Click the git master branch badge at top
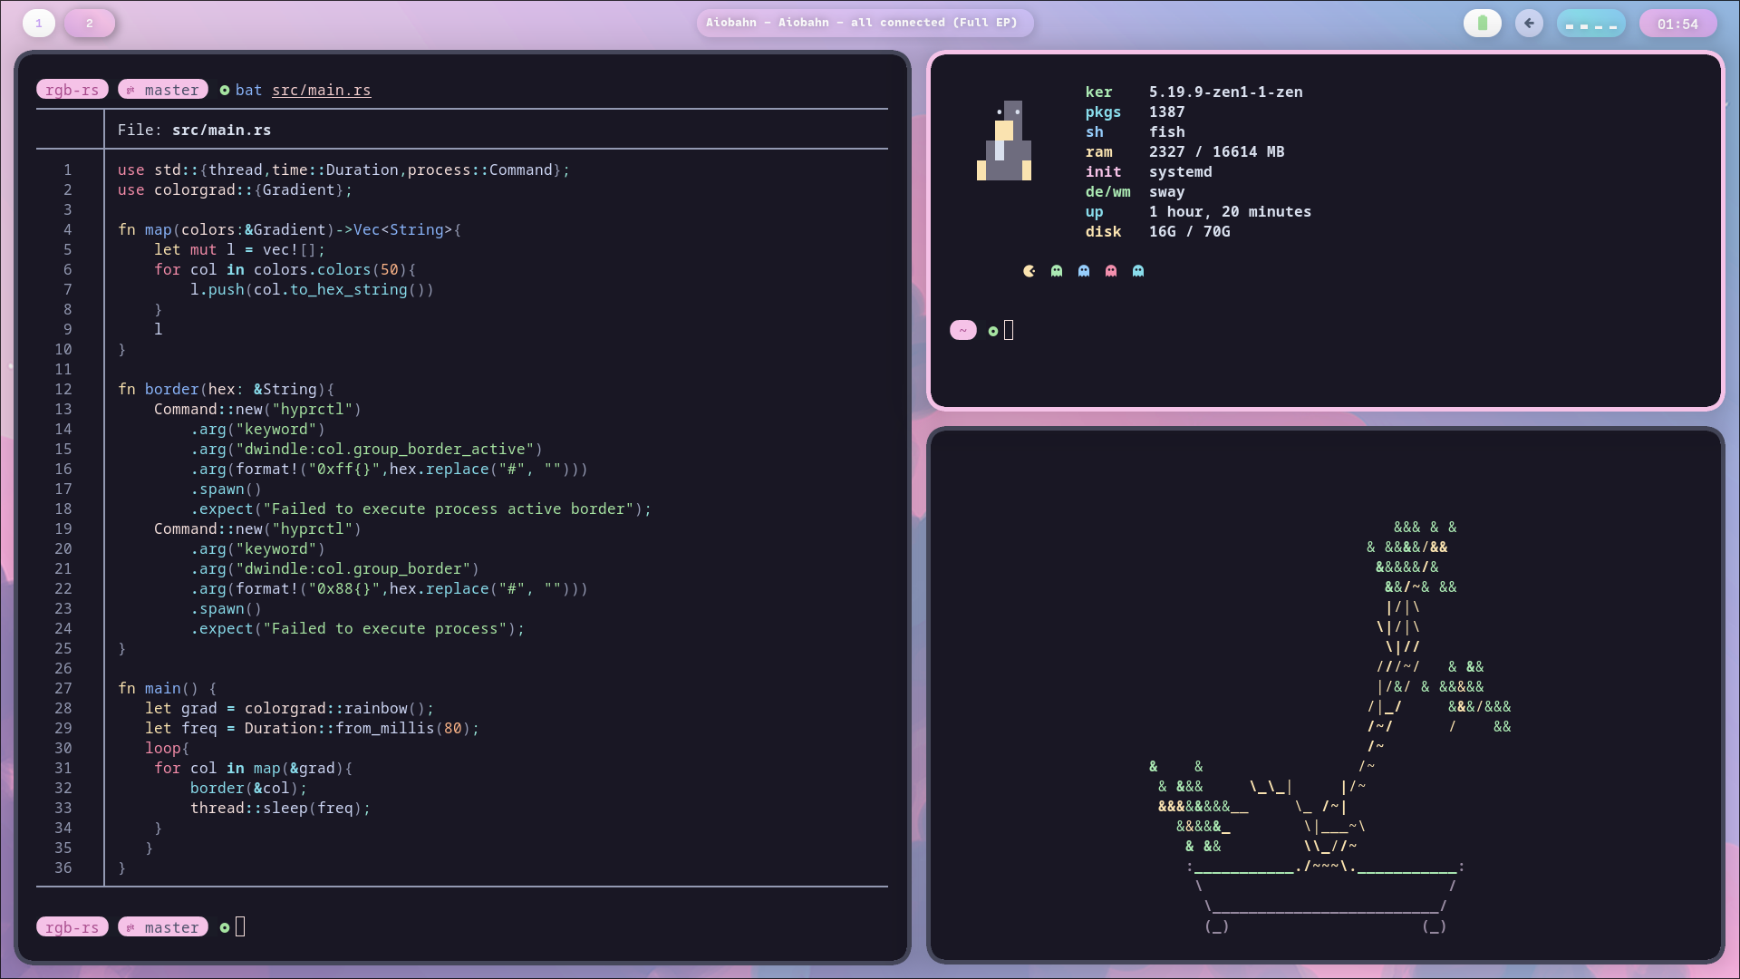The height and width of the screenshot is (979, 1740). click(x=163, y=90)
